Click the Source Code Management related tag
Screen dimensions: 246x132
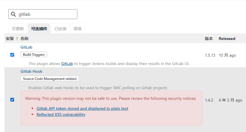[x=50, y=79]
